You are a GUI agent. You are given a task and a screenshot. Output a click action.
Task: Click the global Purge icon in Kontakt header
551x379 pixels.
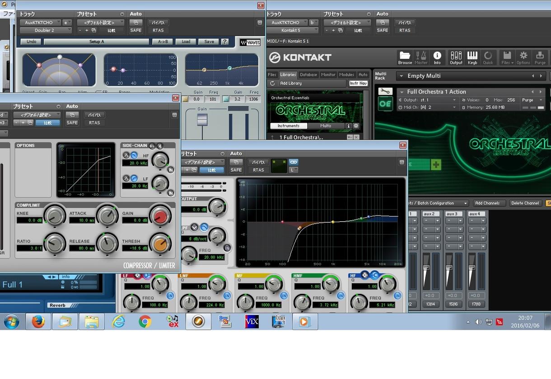coord(540,57)
